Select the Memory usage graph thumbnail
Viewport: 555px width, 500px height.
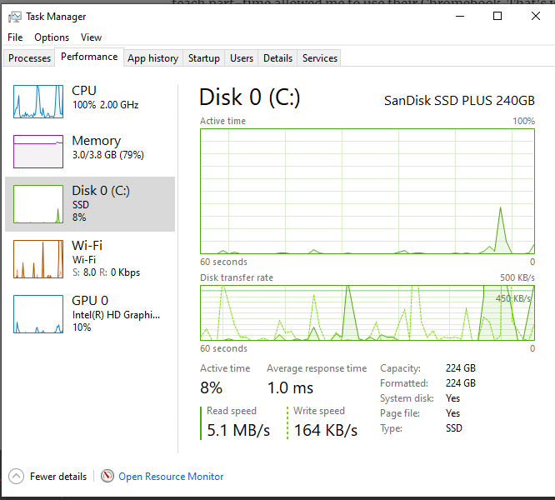38,152
